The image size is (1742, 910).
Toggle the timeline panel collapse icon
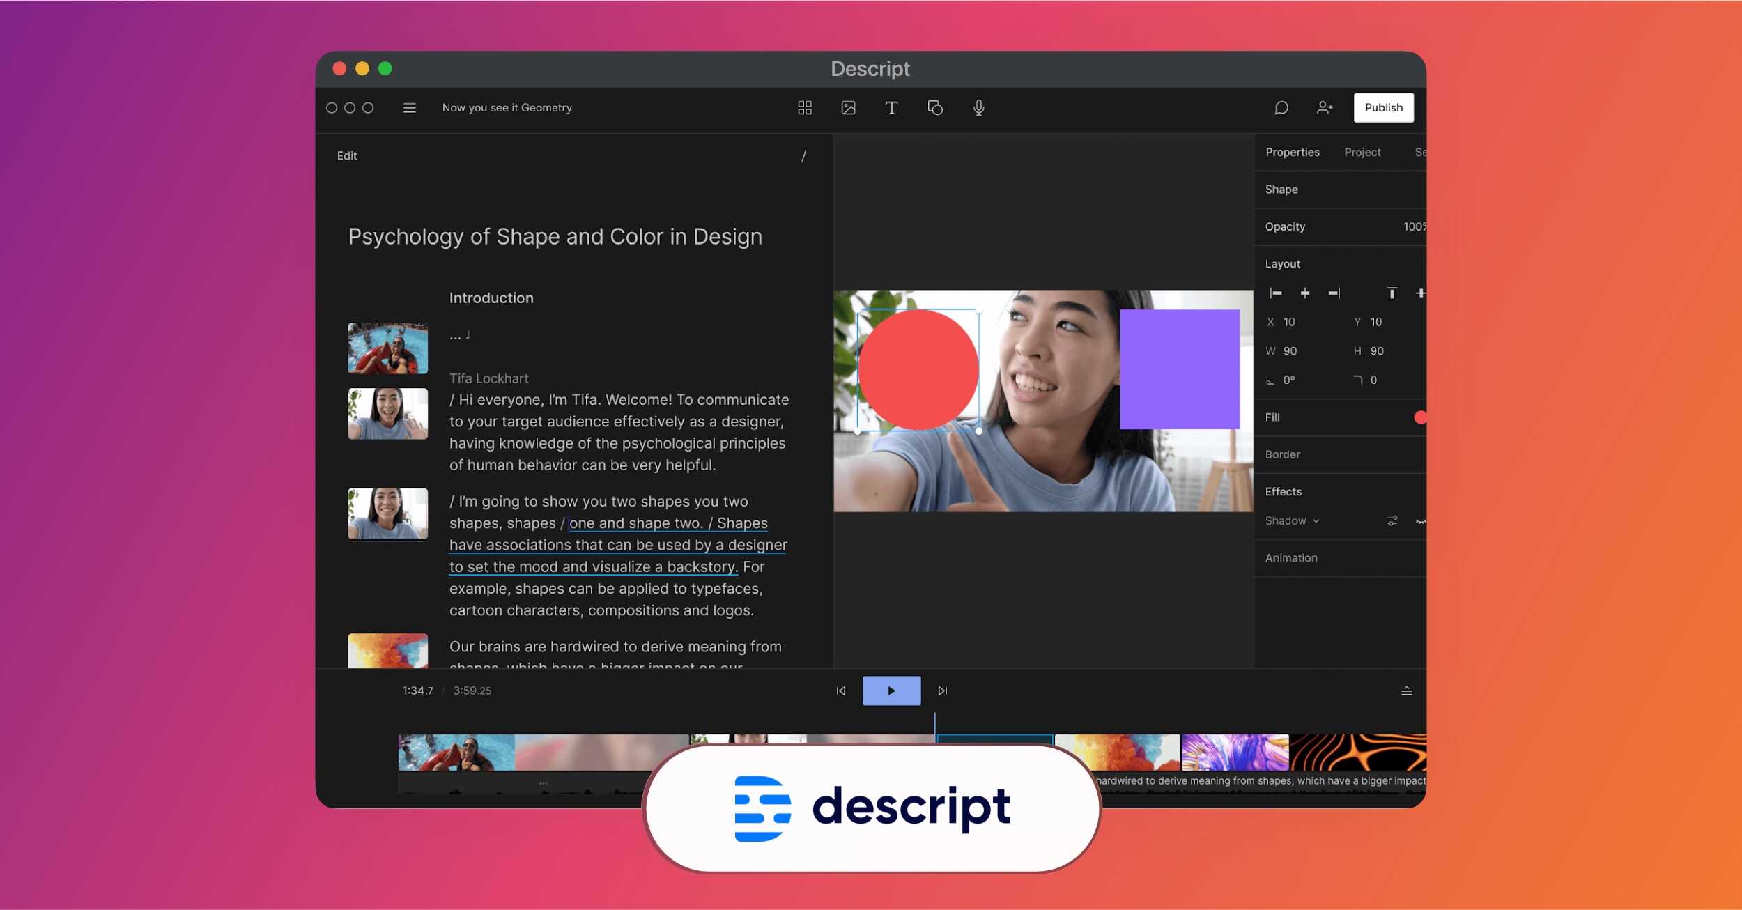click(1406, 691)
